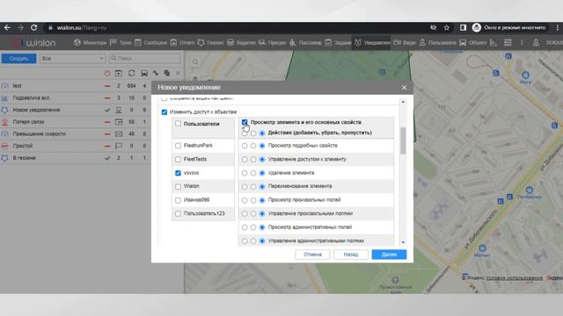Open the Отчеты tab

click(182, 43)
